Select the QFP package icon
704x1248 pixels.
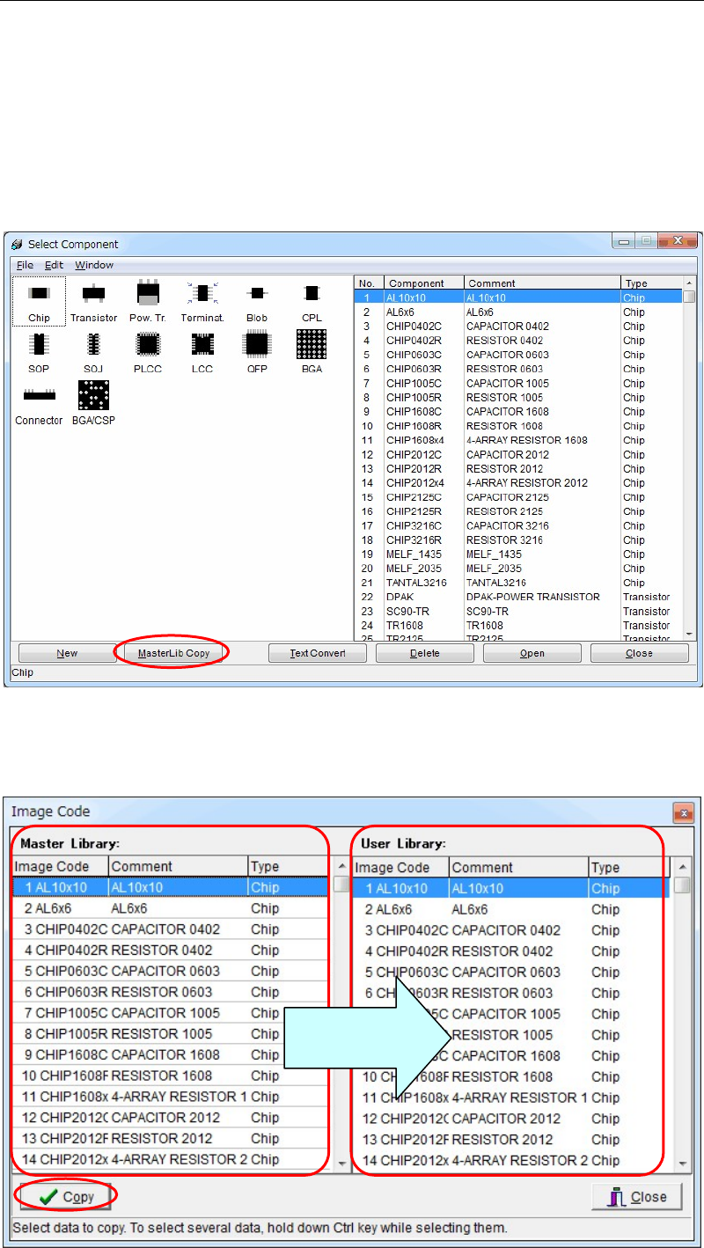click(257, 352)
